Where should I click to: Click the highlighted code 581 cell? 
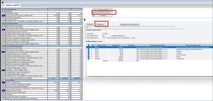(x=3, y=82)
